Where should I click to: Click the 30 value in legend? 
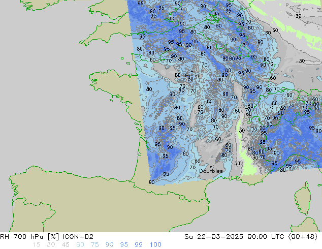point(51,244)
